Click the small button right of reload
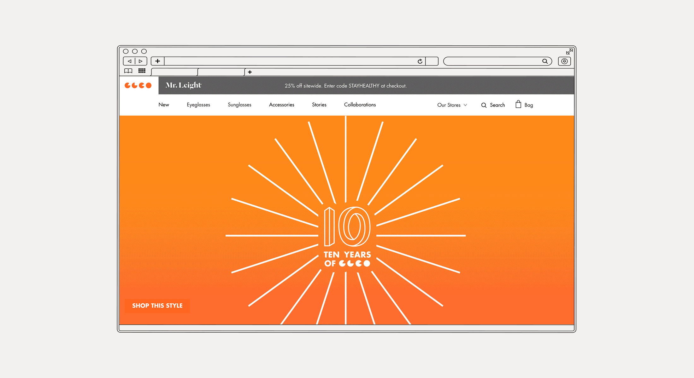 [x=432, y=61]
